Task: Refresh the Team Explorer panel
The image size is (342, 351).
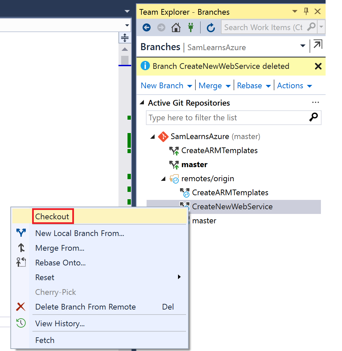Action: 211,27
